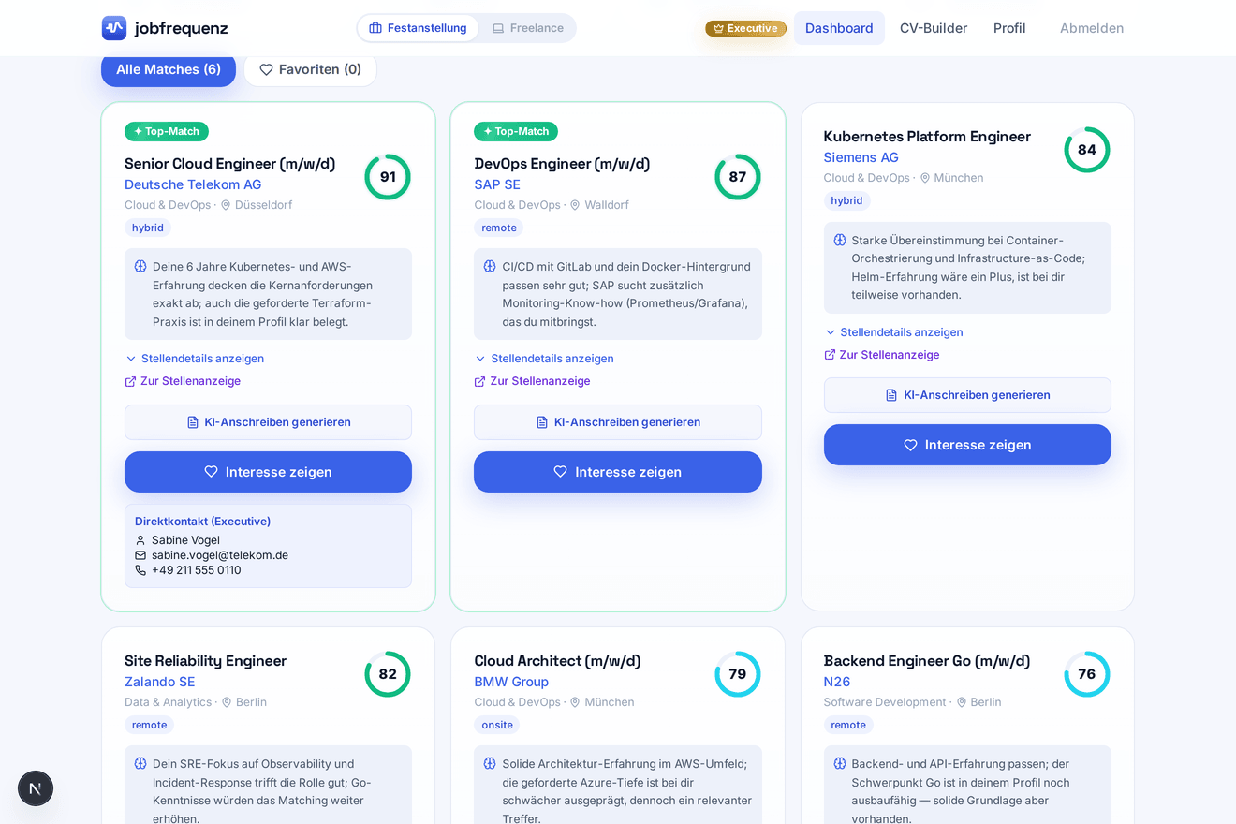Switch to Freelance mode
This screenshot has height=824, width=1236.
527,28
